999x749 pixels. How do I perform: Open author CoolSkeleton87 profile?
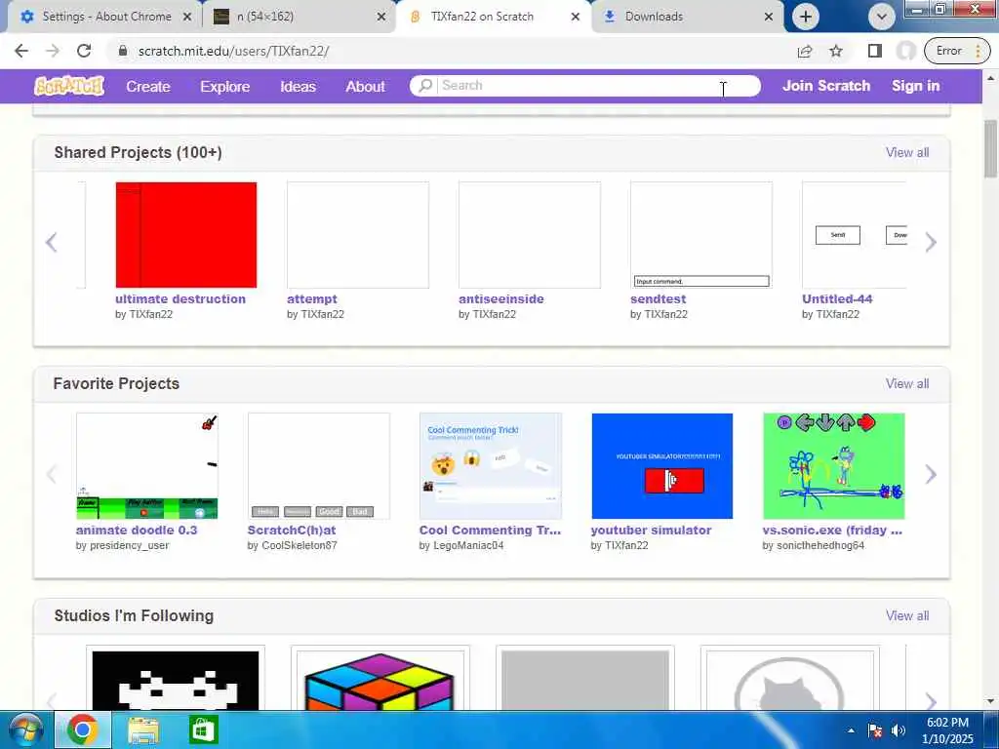pyautogui.click(x=299, y=545)
